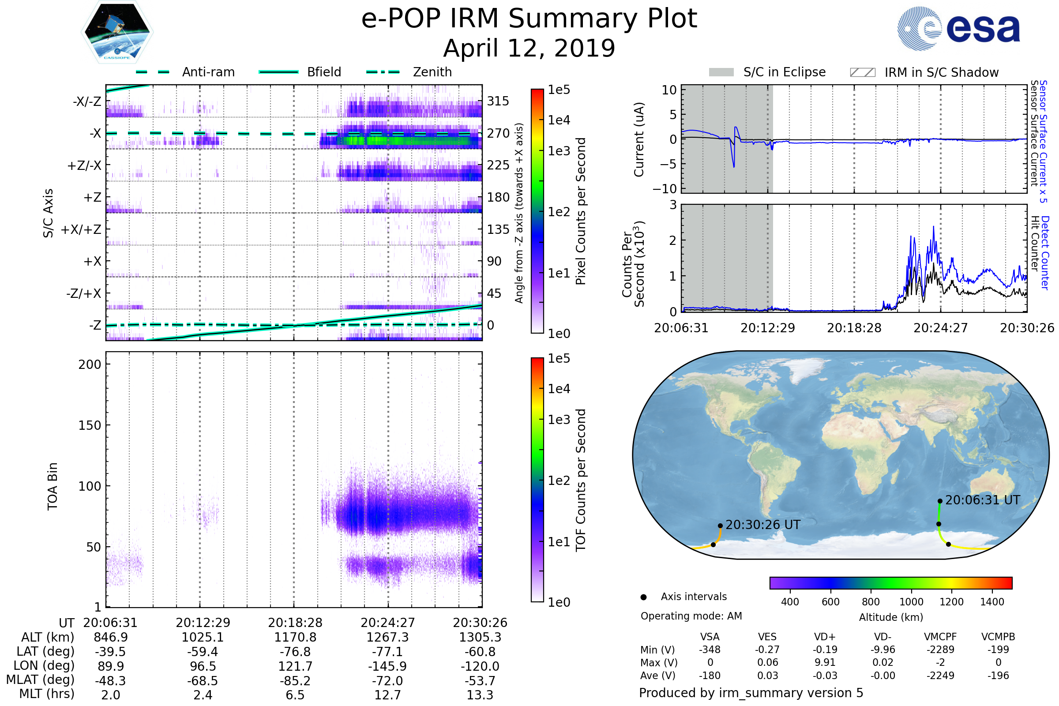Click the Pixel Counts per Second colorbar
1059x706 pixels.
click(x=537, y=211)
